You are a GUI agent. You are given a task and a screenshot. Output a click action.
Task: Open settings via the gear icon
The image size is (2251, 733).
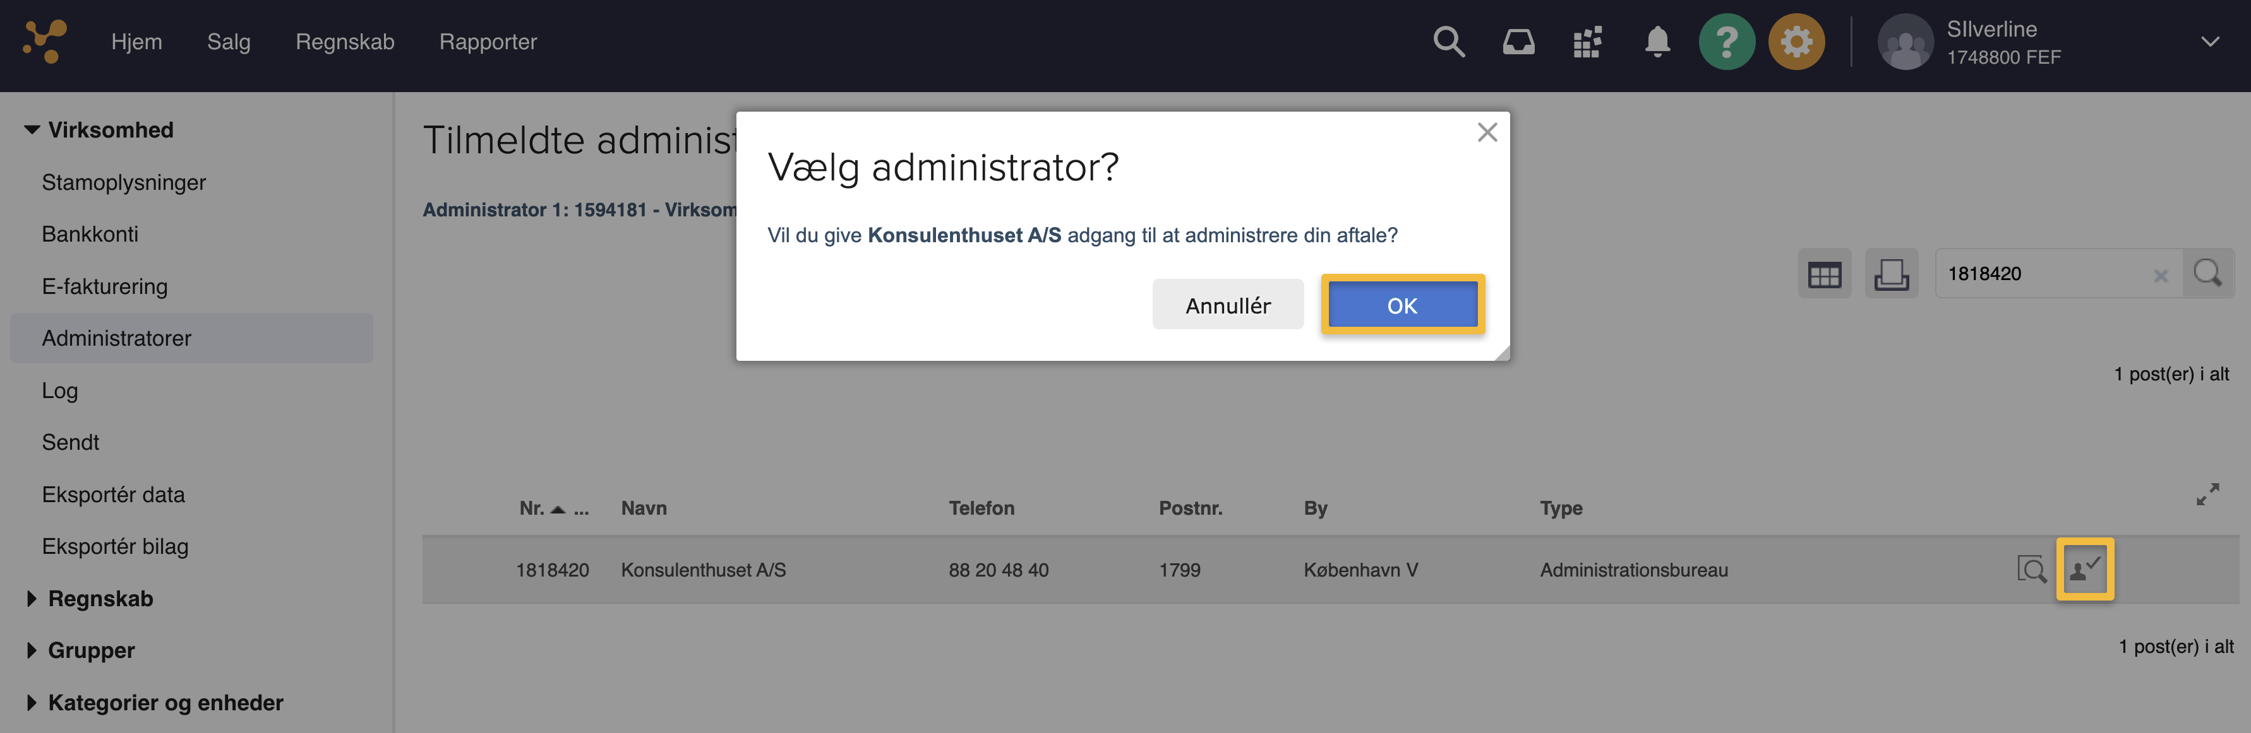pyautogui.click(x=1797, y=41)
